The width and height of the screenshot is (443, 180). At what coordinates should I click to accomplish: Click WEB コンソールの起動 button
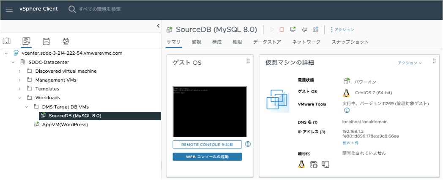[x=208, y=156]
